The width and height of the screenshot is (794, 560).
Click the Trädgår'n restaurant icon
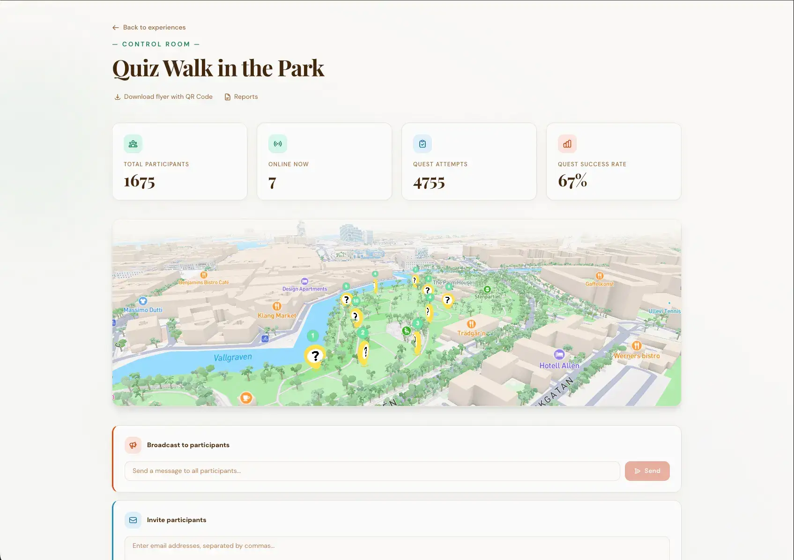click(471, 324)
